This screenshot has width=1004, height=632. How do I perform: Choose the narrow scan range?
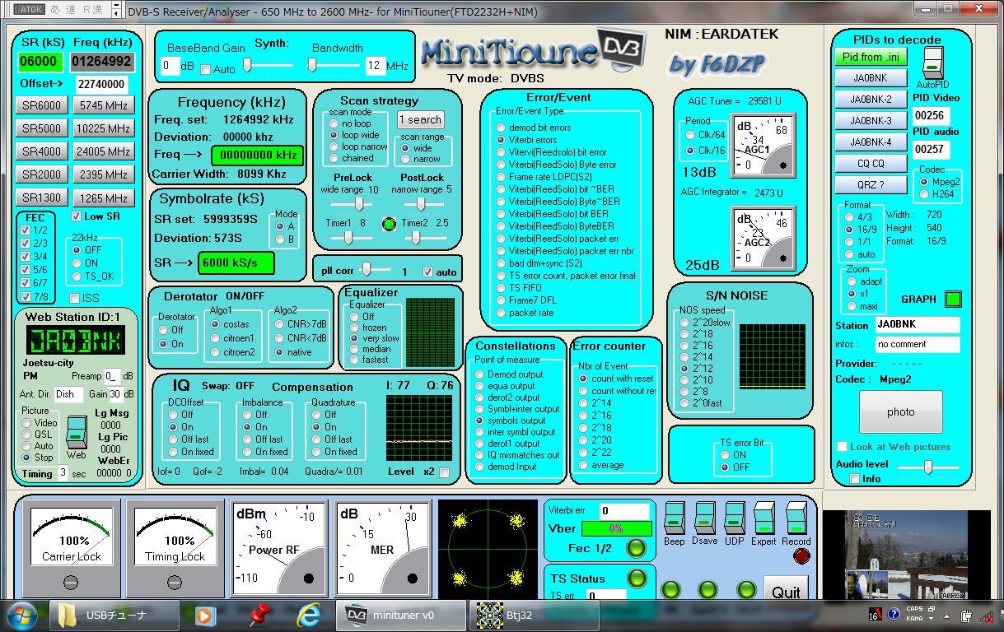point(404,159)
